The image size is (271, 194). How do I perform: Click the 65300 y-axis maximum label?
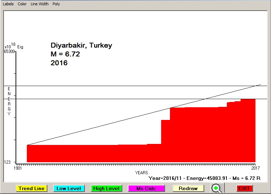click(x=10, y=51)
